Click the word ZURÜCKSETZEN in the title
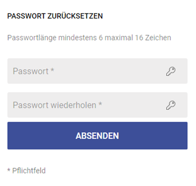 point(75,16)
